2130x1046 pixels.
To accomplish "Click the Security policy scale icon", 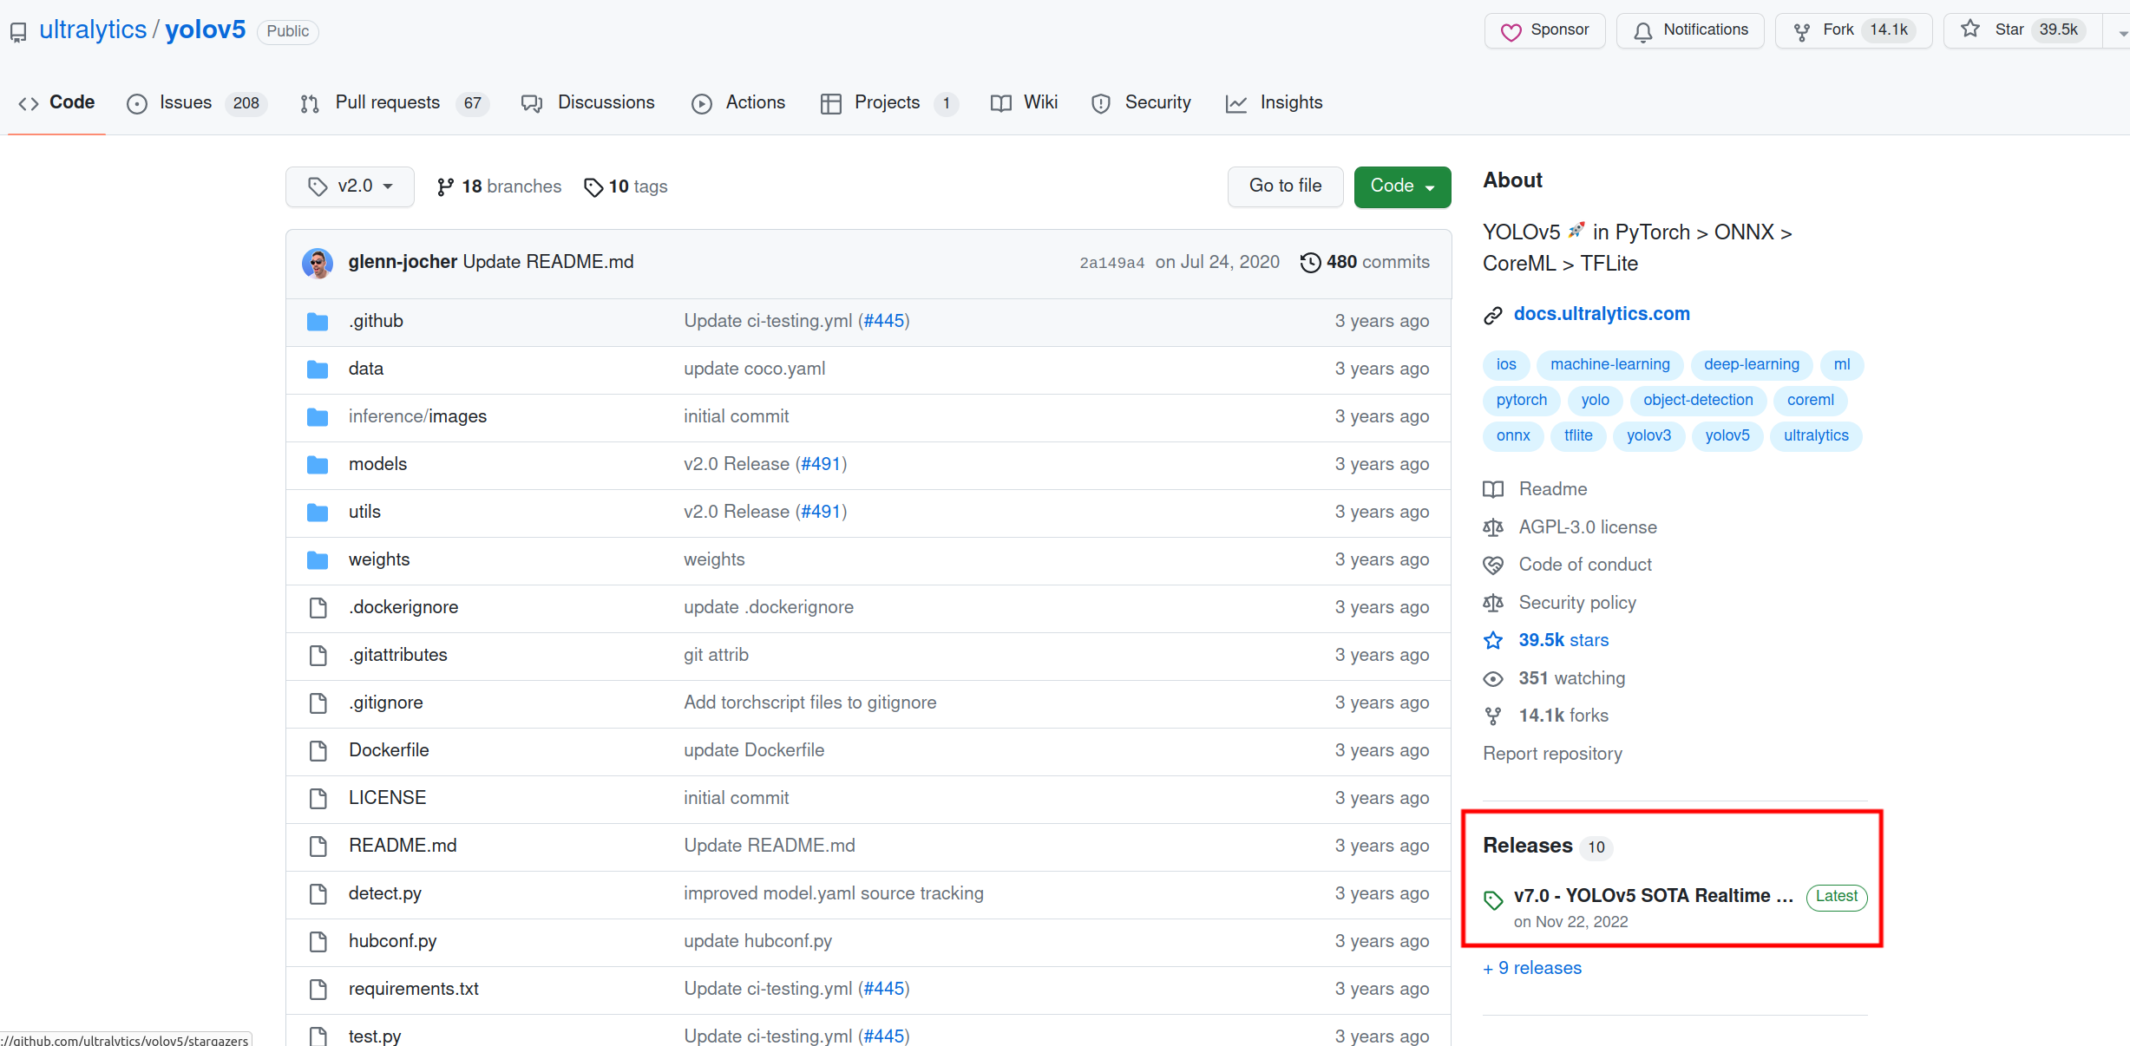I will point(1493,603).
